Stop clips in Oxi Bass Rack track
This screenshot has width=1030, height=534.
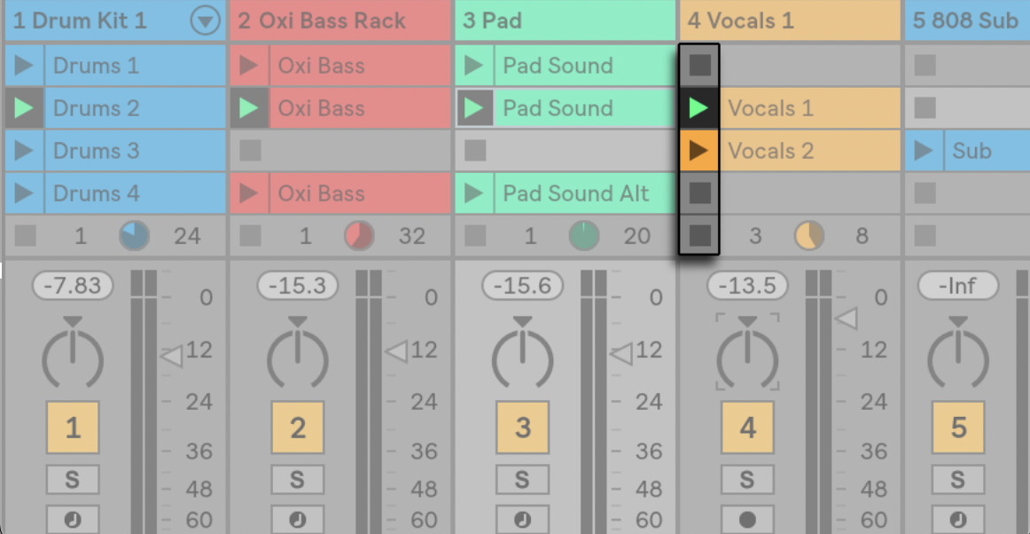click(x=251, y=236)
